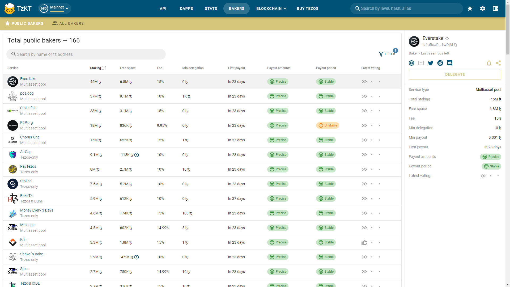Open the wallet icon in top bar
The image size is (510, 287).
click(x=495, y=9)
